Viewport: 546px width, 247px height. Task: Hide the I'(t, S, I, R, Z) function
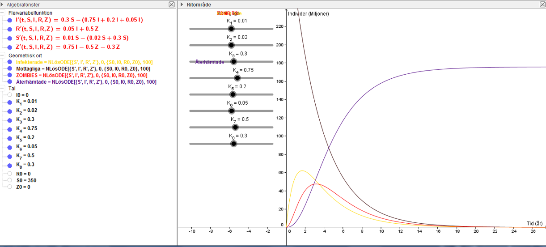(x=10, y=20)
